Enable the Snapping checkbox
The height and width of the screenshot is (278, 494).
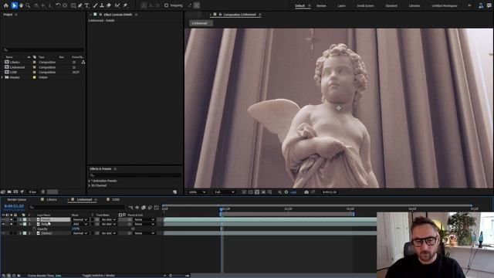166,5
